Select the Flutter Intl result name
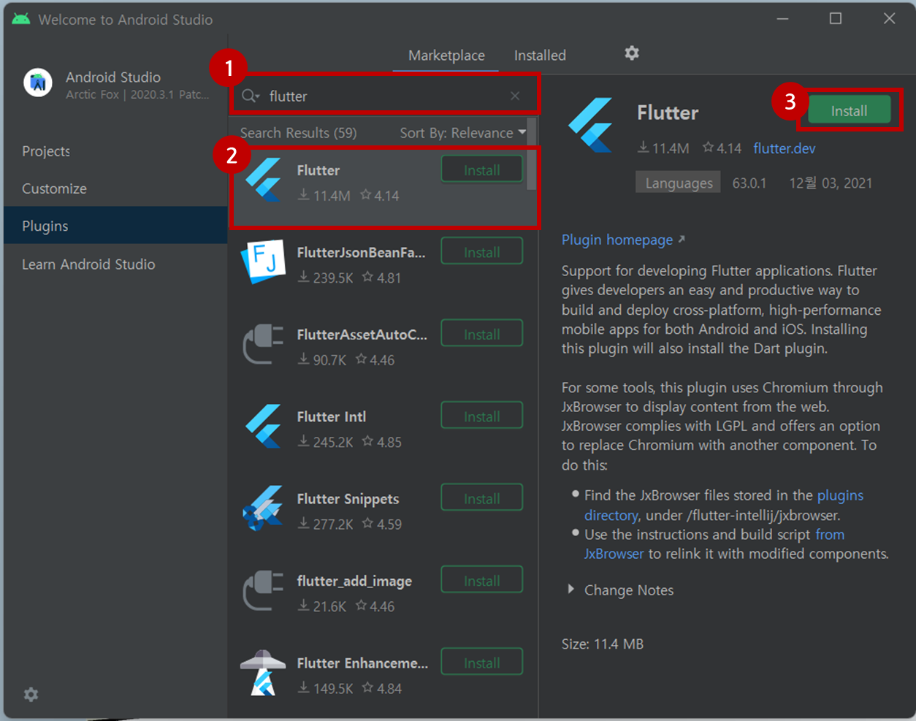 coord(332,416)
